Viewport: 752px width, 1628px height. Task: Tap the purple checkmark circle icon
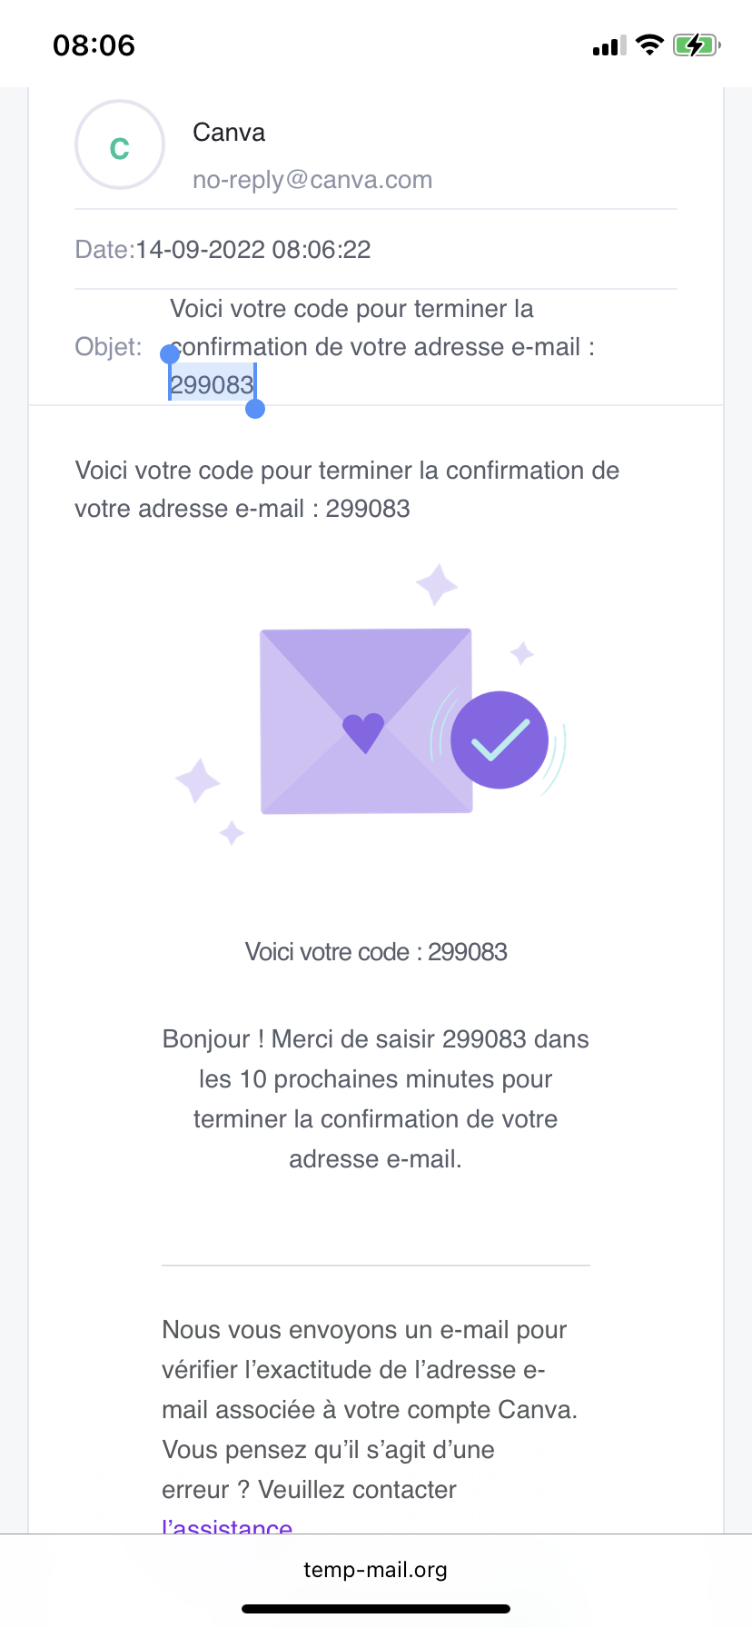click(500, 740)
